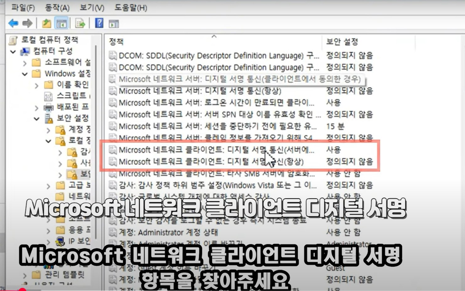
Task: Select 서버: 디지털 서명 통신(클라이언트에서 동의한 경우) policy
Action: [x=240, y=79]
